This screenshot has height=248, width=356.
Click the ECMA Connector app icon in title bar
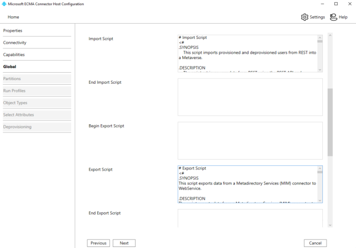(4, 4)
